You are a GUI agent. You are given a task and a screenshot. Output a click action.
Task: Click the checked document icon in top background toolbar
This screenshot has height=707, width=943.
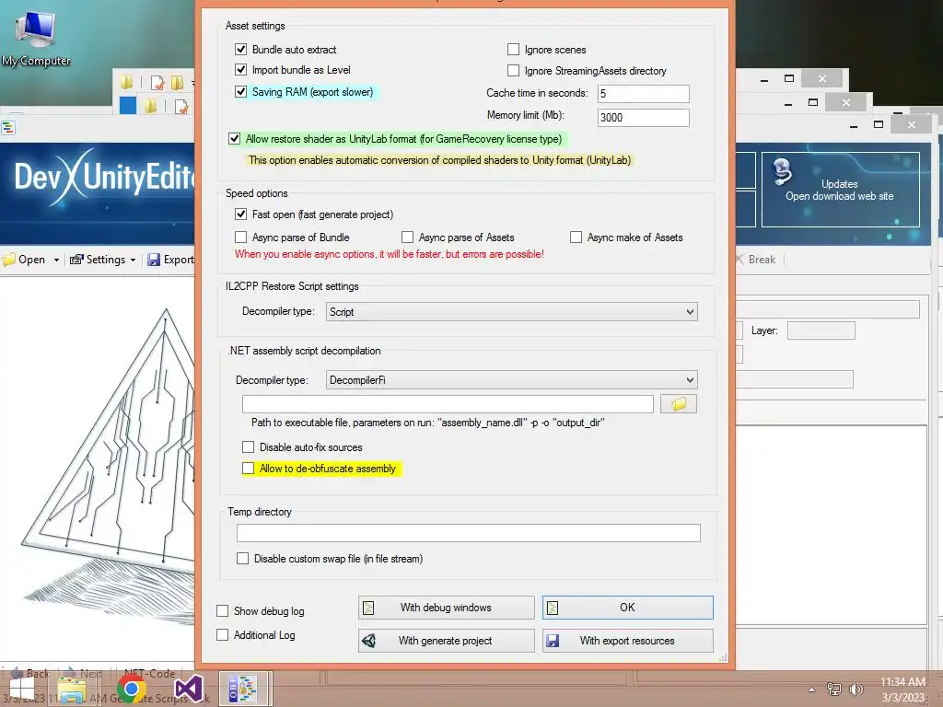(157, 82)
